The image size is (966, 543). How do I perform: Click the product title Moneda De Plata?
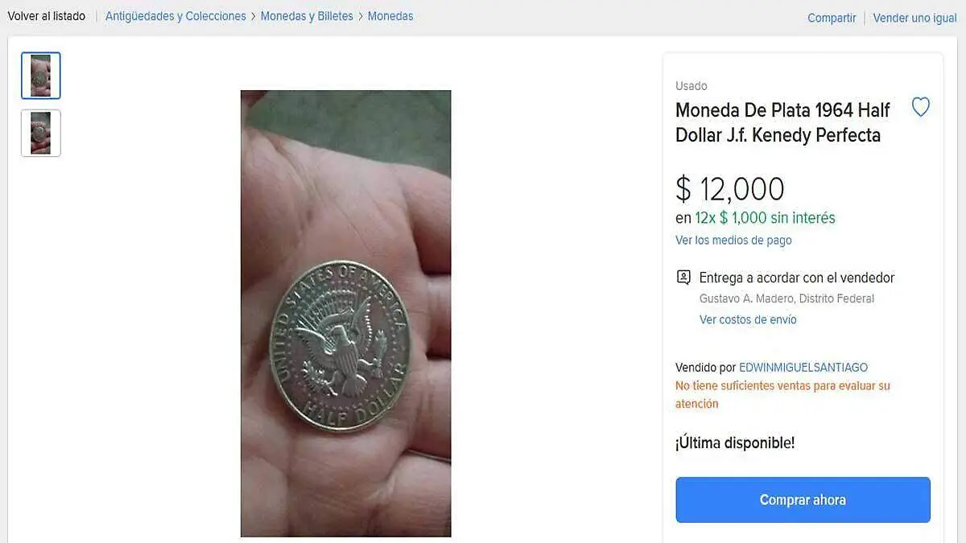(x=782, y=122)
